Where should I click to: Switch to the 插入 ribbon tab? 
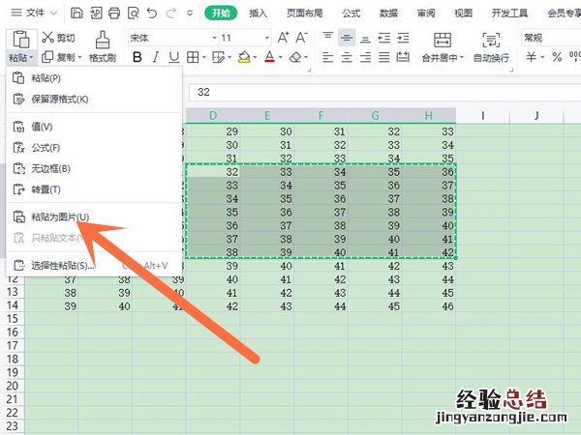tap(258, 14)
